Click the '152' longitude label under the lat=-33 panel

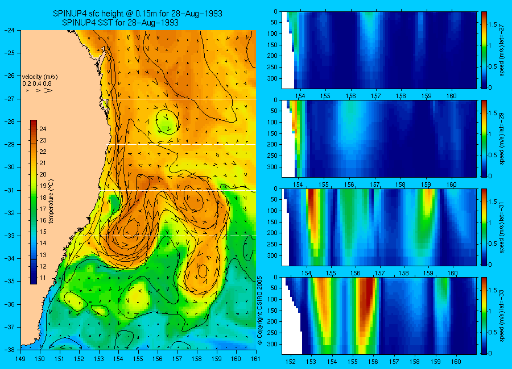290,362
